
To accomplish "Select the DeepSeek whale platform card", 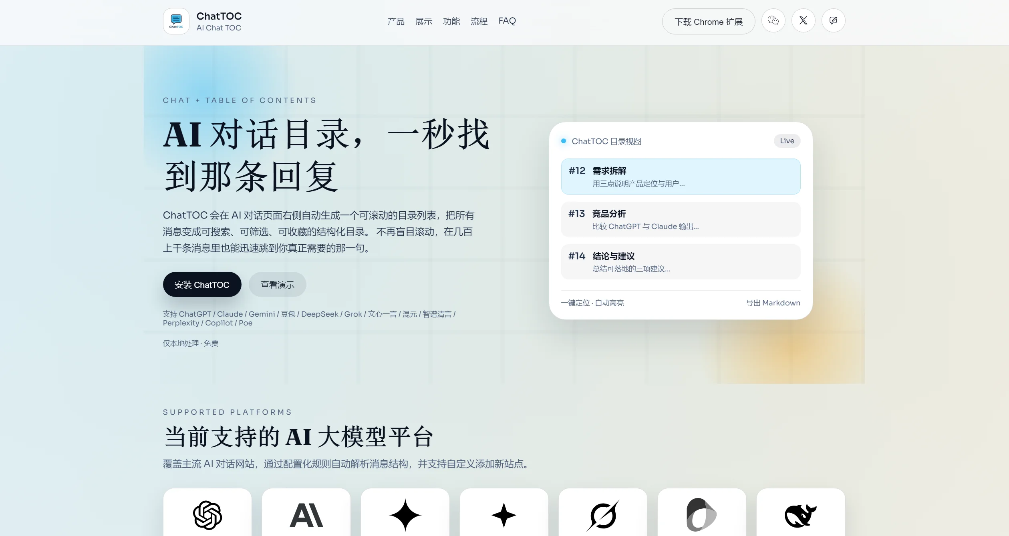I will [x=801, y=512].
